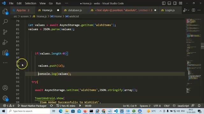Select wishList symbol in breadcrumb
204x114 pixels.
click(72, 16)
